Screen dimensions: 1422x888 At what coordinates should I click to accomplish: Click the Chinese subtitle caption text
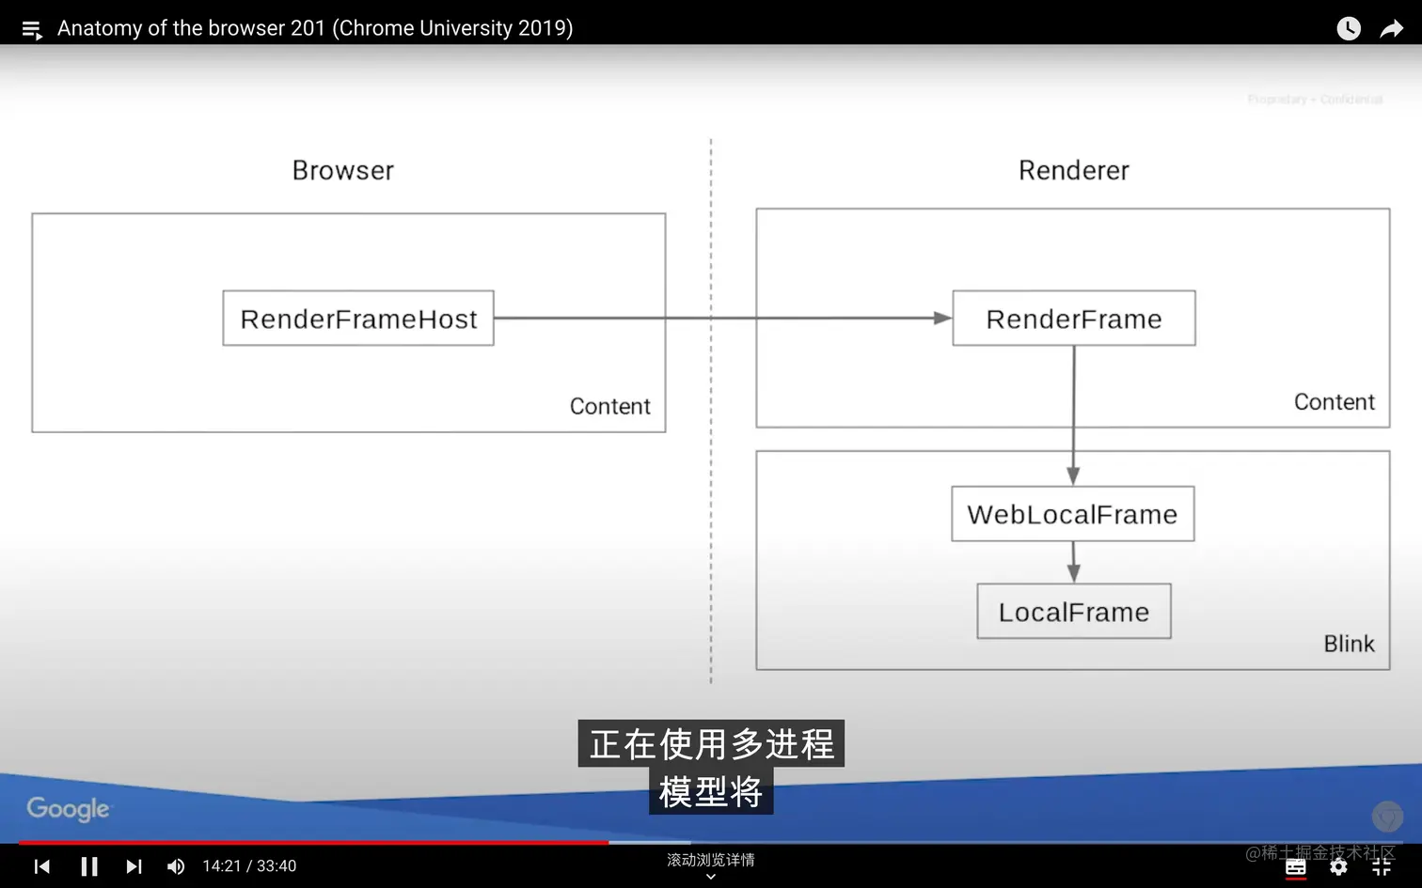click(x=711, y=767)
